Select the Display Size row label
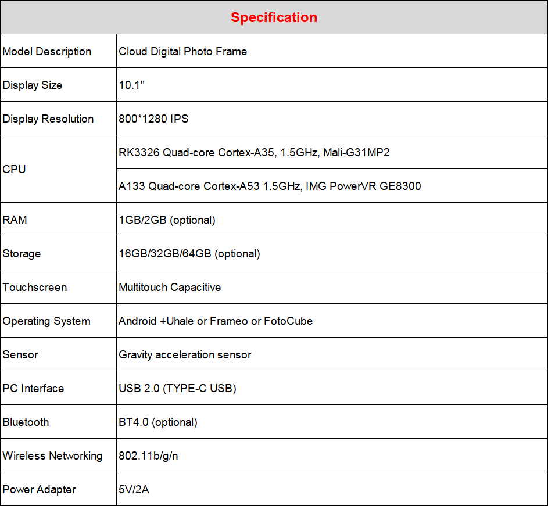The image size is (548, 506). (33, 85)
